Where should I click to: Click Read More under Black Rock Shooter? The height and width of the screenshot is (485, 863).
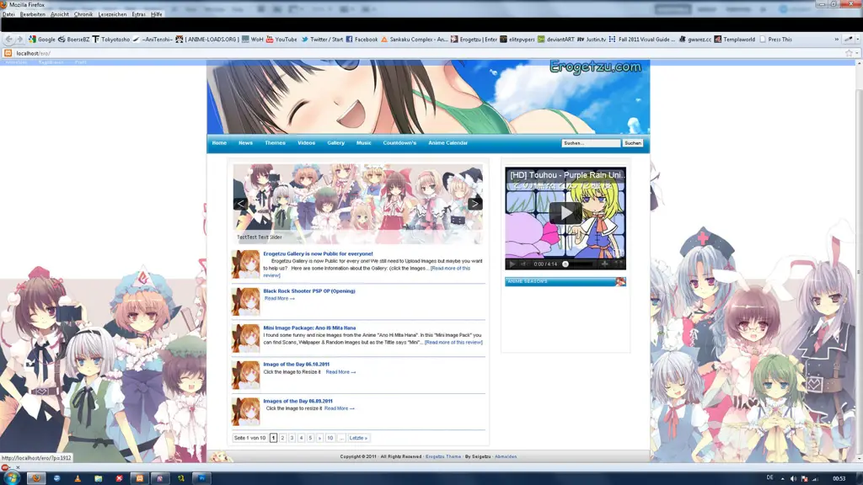(279, 299)
